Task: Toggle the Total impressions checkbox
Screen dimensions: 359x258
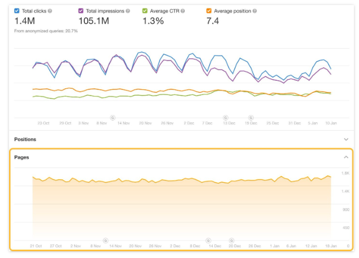Action: [80, 11]
